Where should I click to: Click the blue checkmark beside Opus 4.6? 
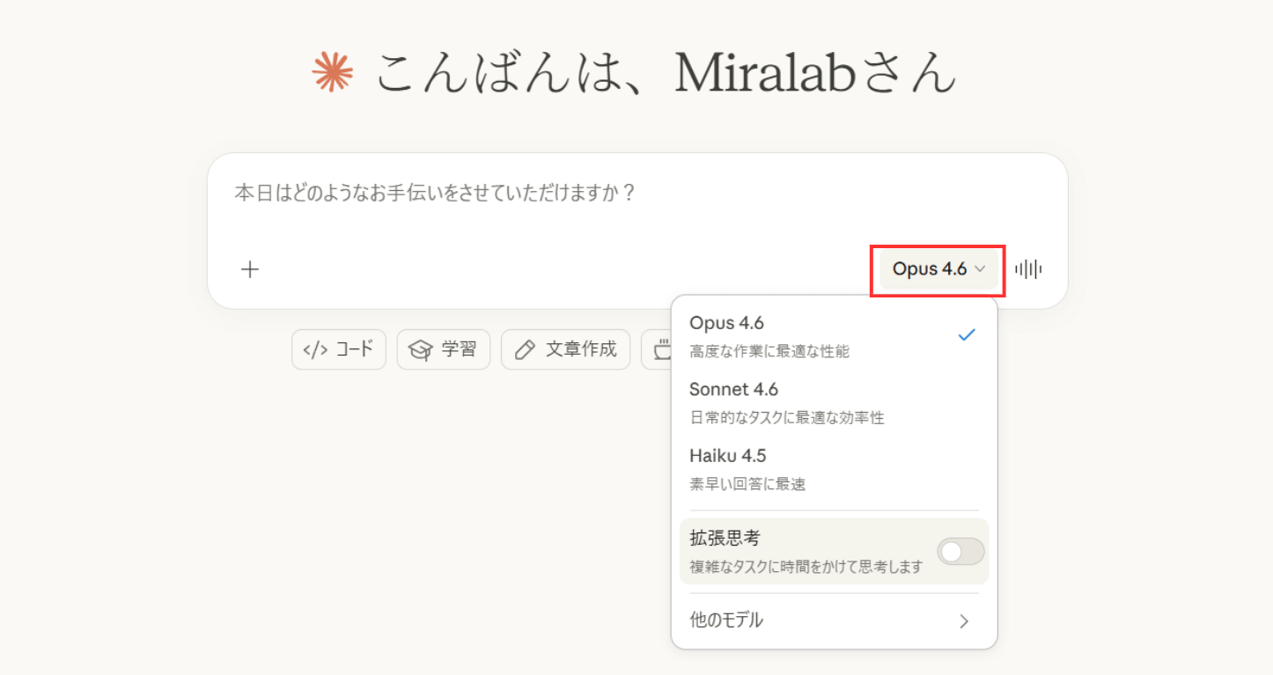coord(967,335)
